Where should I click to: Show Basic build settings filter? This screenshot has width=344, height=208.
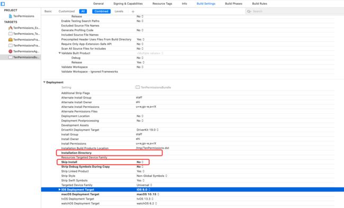(x=48, y=12)
